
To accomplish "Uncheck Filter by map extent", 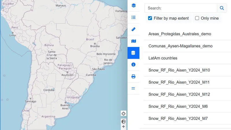I will point(150,18).
